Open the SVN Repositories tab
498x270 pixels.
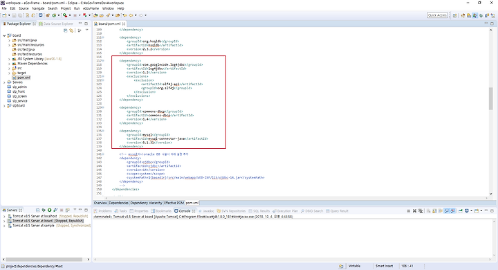pyautogui.click(x=231, y=211)
